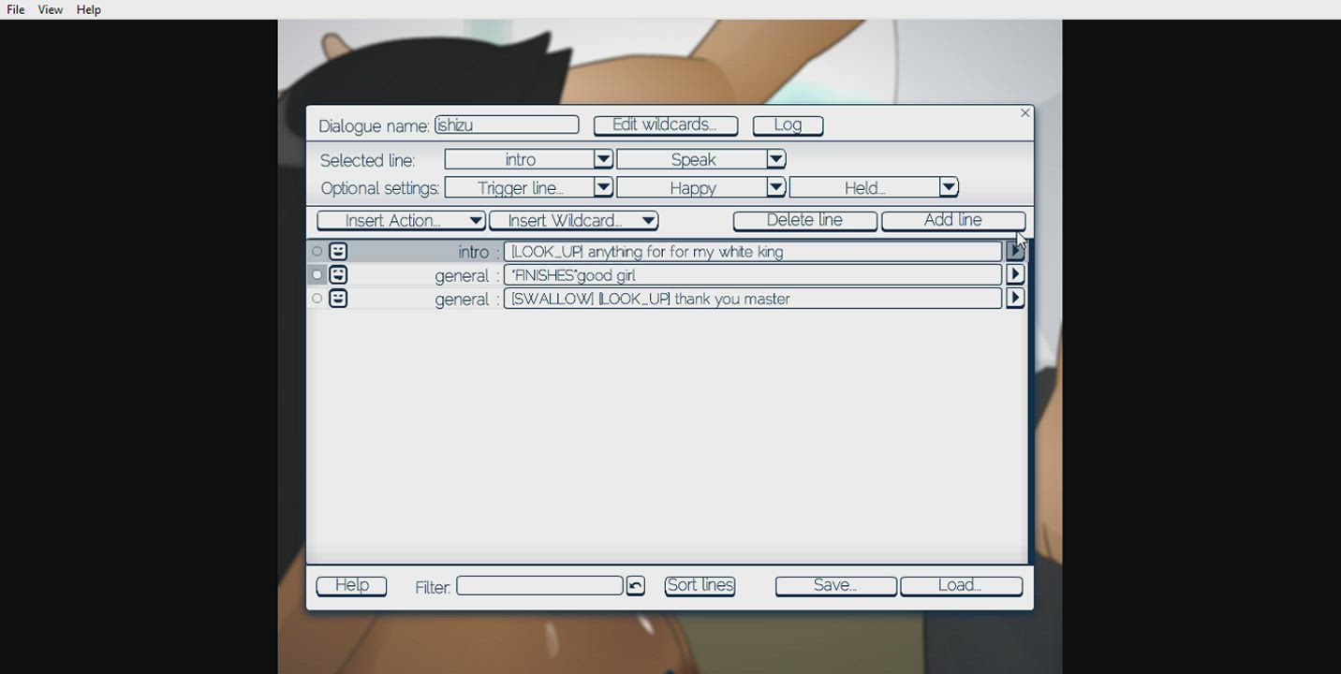Click the 'general' label beside 'good girl' line
The height and width of the screenshot is (674, 1341).
pyautogui.click(x=462, y=275)
